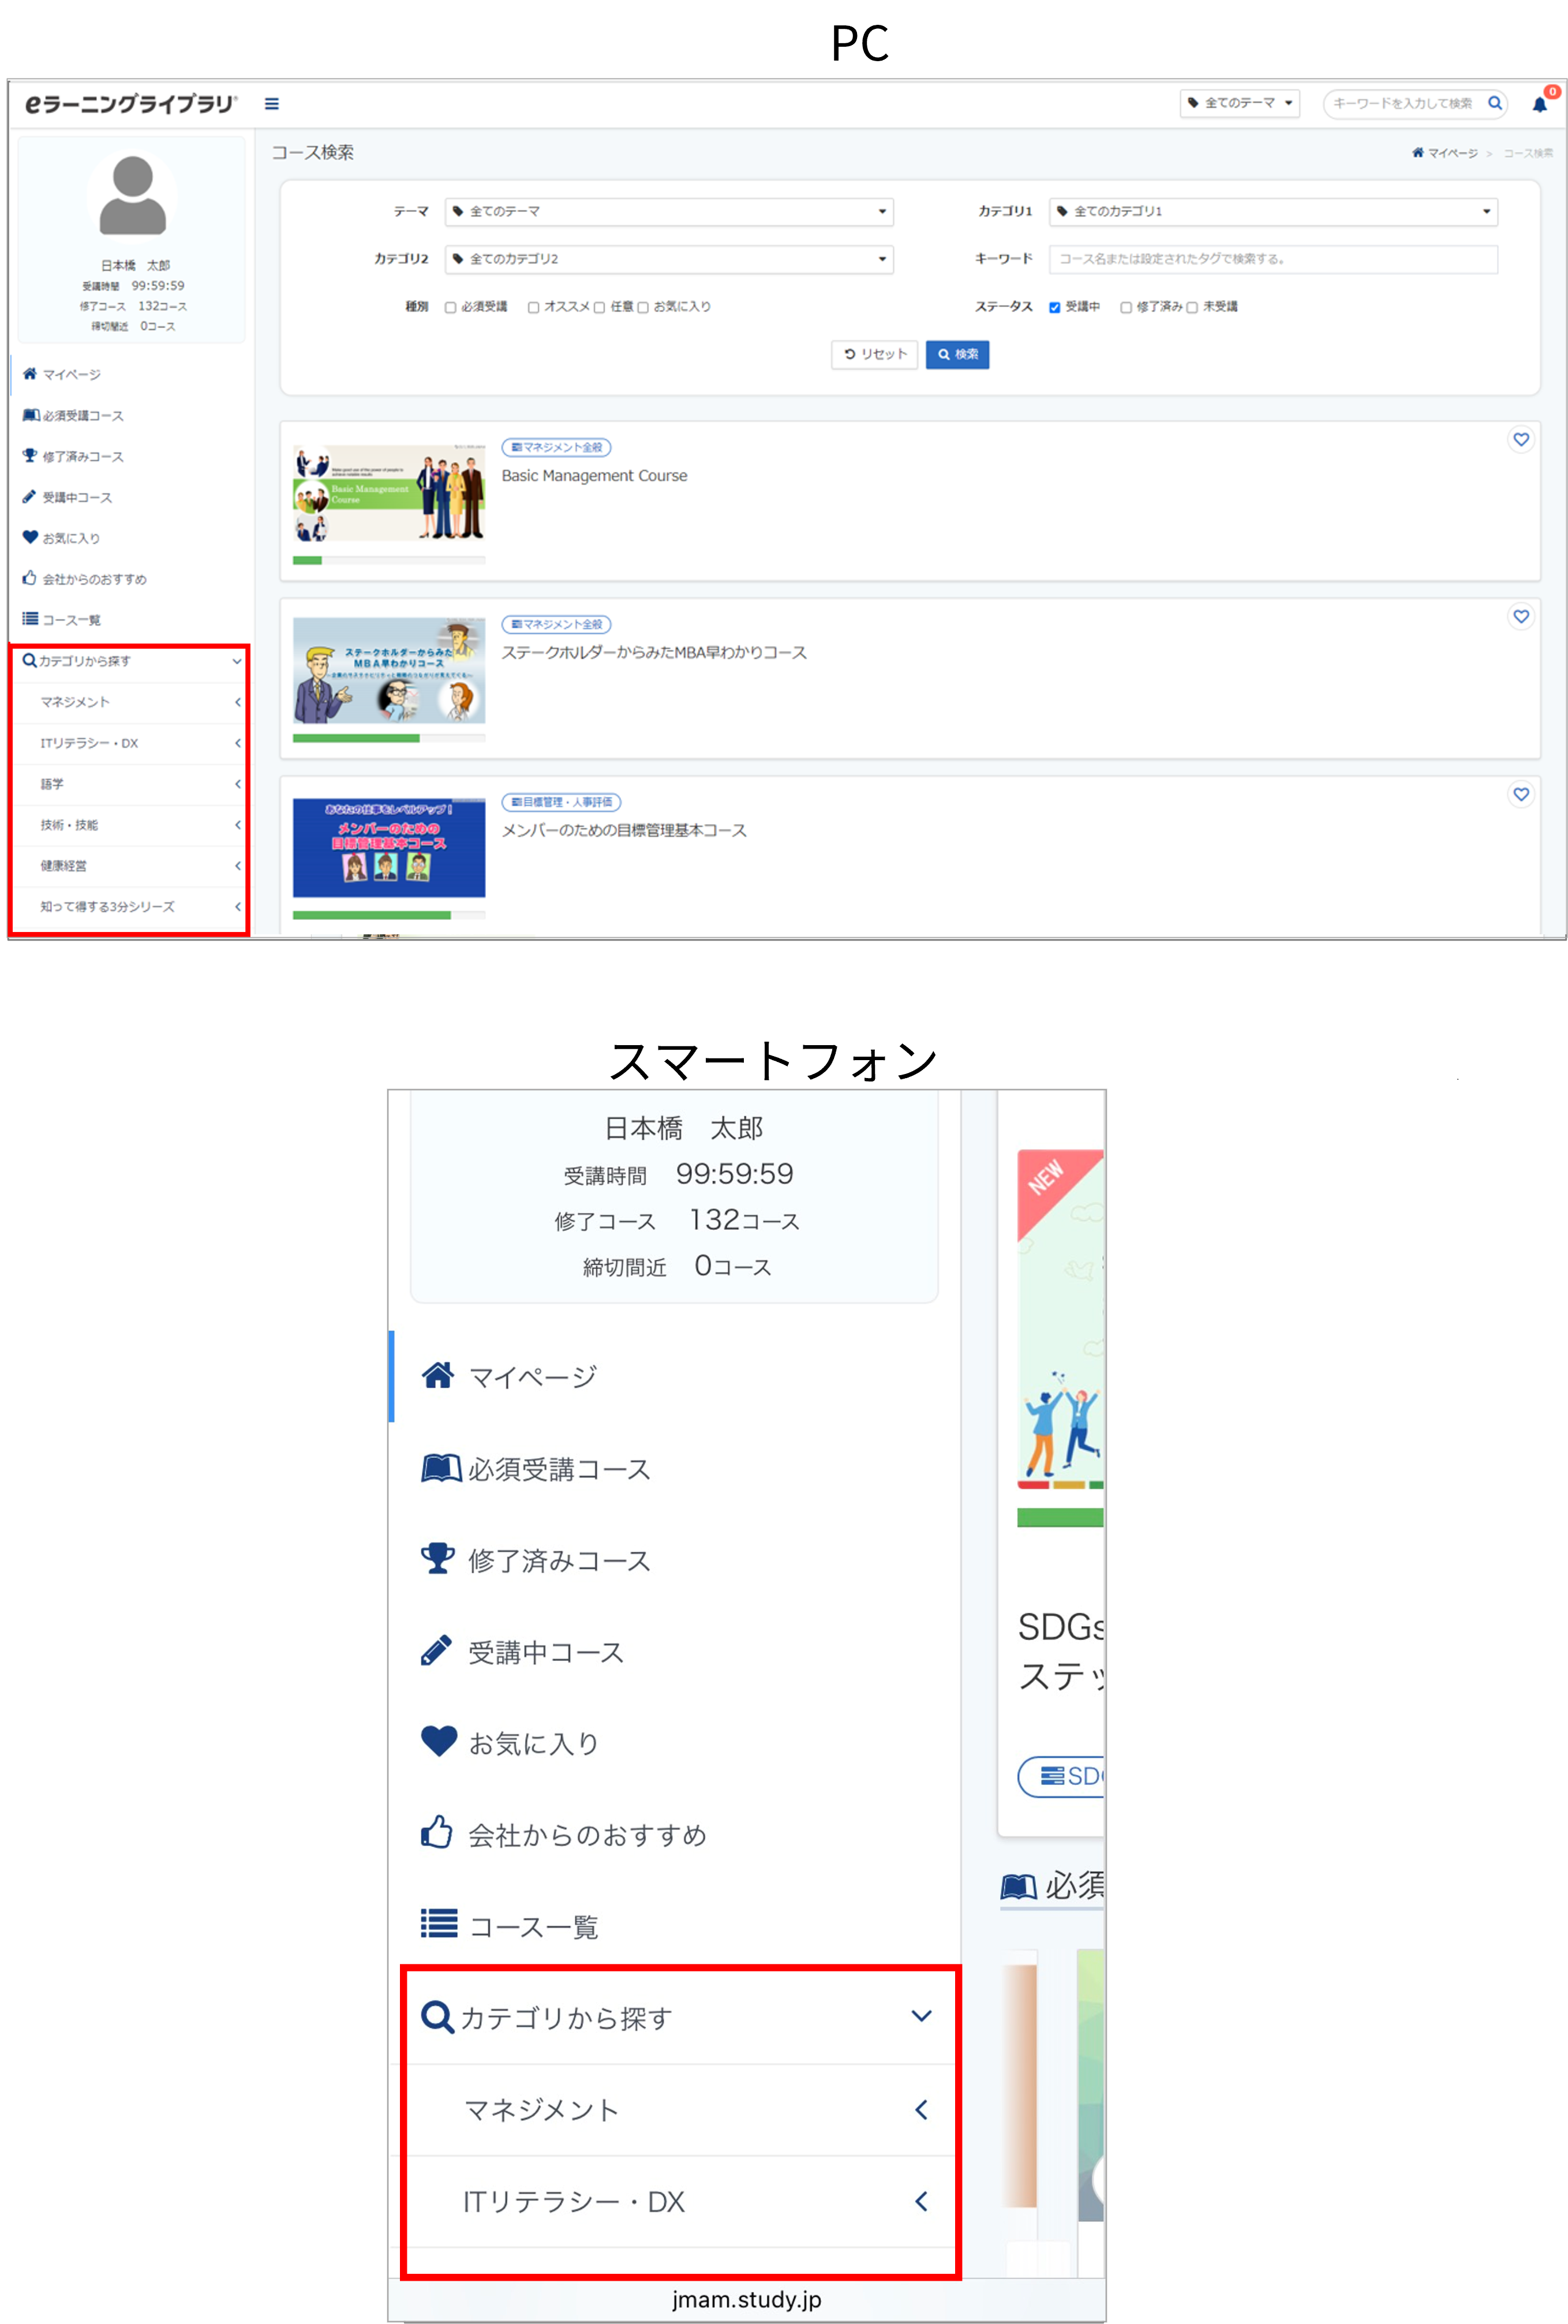This screenshot has width=1568, height=2324.
Task: Open ステークホルダーからみたMBA早わかりコース link
Action: 654,653
